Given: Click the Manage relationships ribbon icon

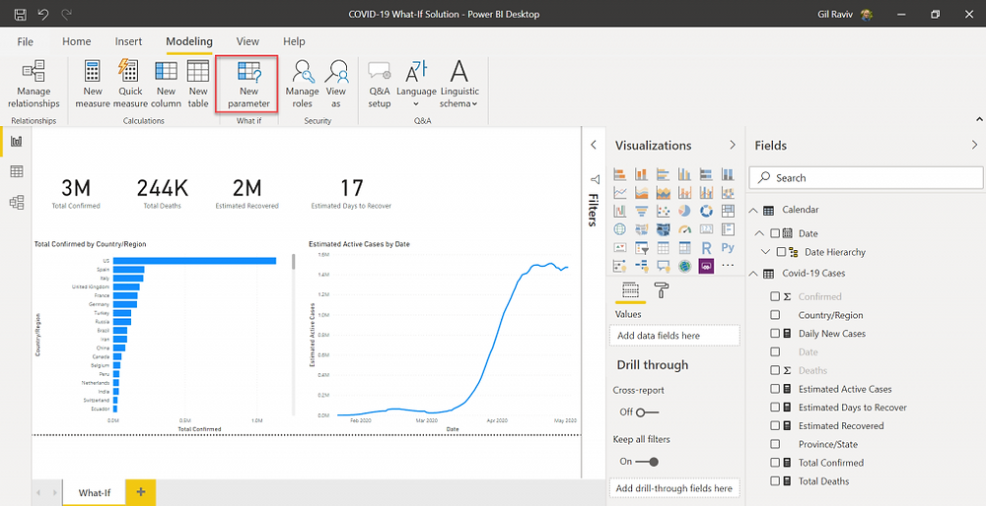Looking at the screenshot, I should click(34, 85).
